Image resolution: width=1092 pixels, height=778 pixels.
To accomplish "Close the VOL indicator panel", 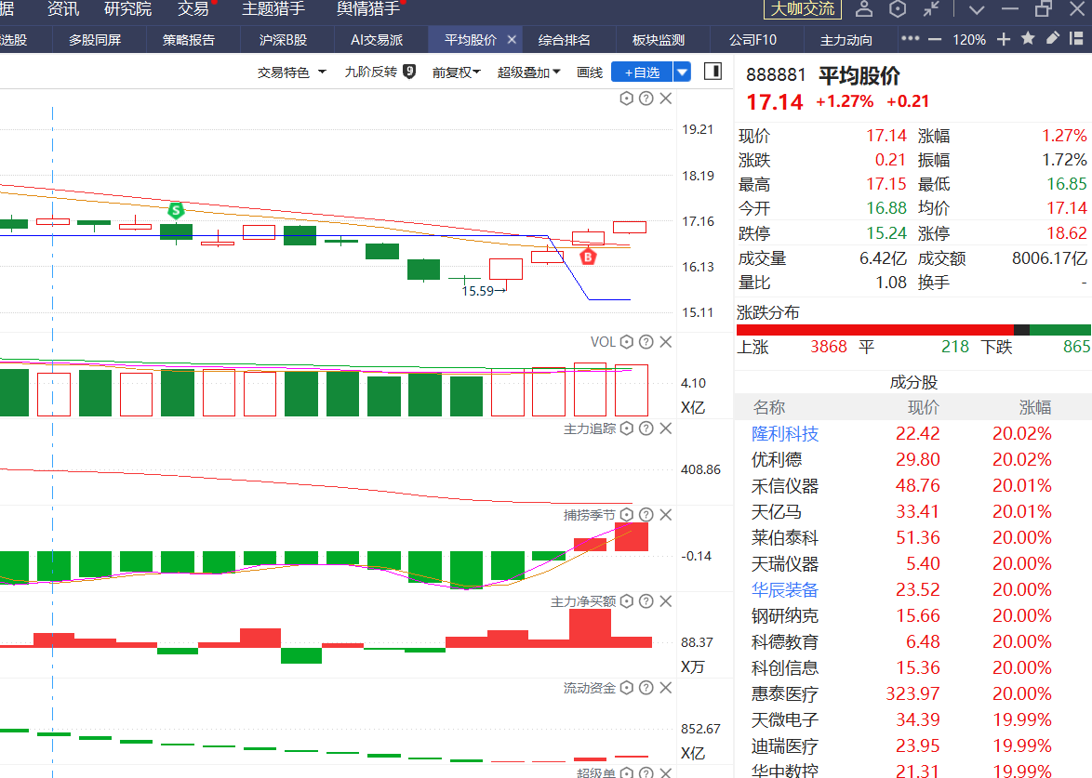I will (x=666, y=342).
